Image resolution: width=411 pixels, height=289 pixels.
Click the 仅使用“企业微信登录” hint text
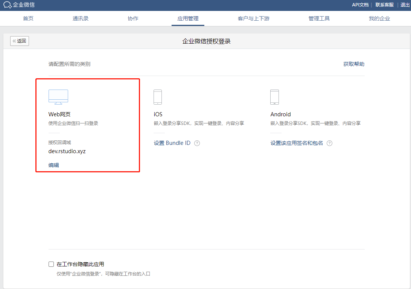pos(103,274)
